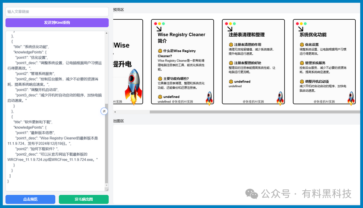Click the 出图区 section label
Image resolution: width=363 pixels, height=208 pixels.
pos(119,121)
